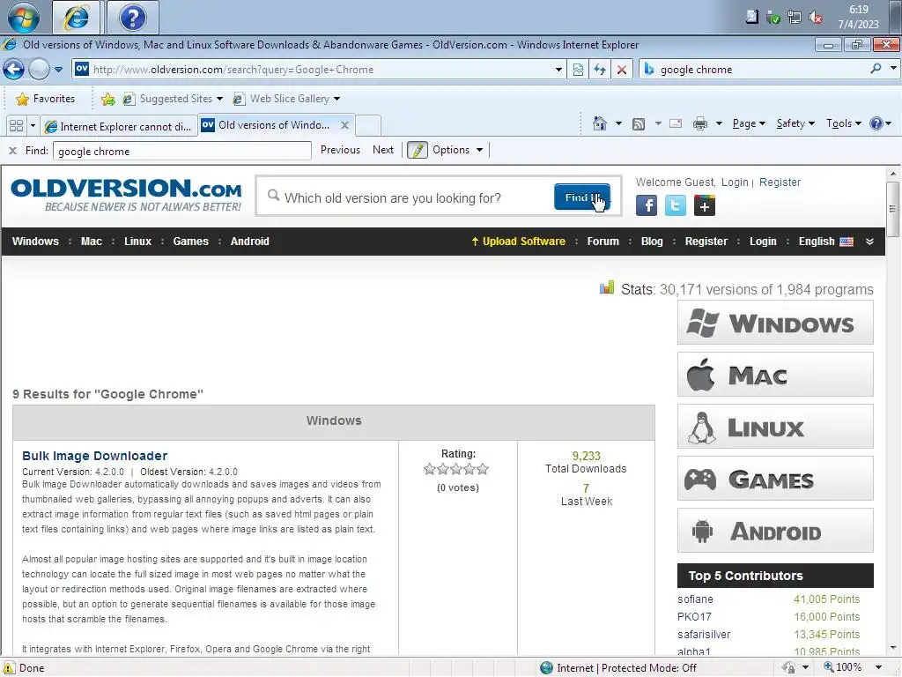Expand the site nav double-chevron menu
The height and width of the screenshot is (677, 902).
tap(869, 242)
